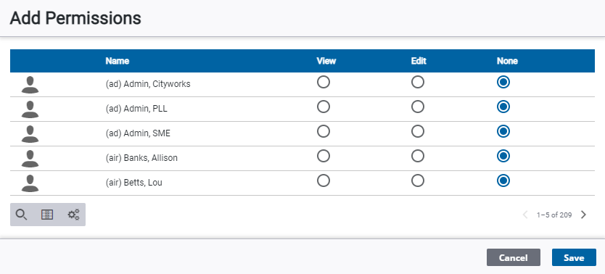Cancel adding permissions
This screenshot has height=274, width=605.
point(514,257)
